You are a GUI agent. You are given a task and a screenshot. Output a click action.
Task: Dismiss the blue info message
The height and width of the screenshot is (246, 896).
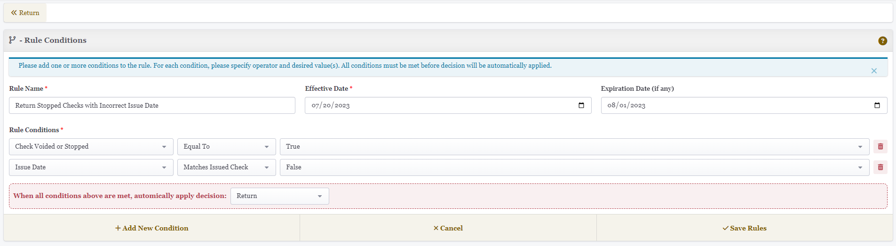[874, 71]
